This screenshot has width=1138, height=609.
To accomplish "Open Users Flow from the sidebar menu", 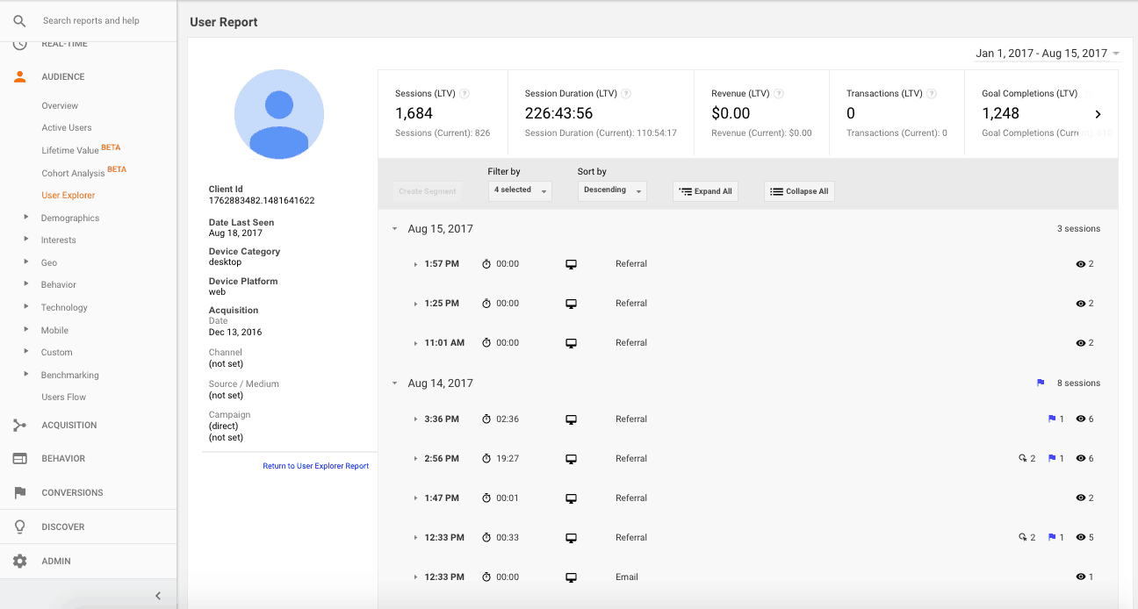I will coord(64,397).
